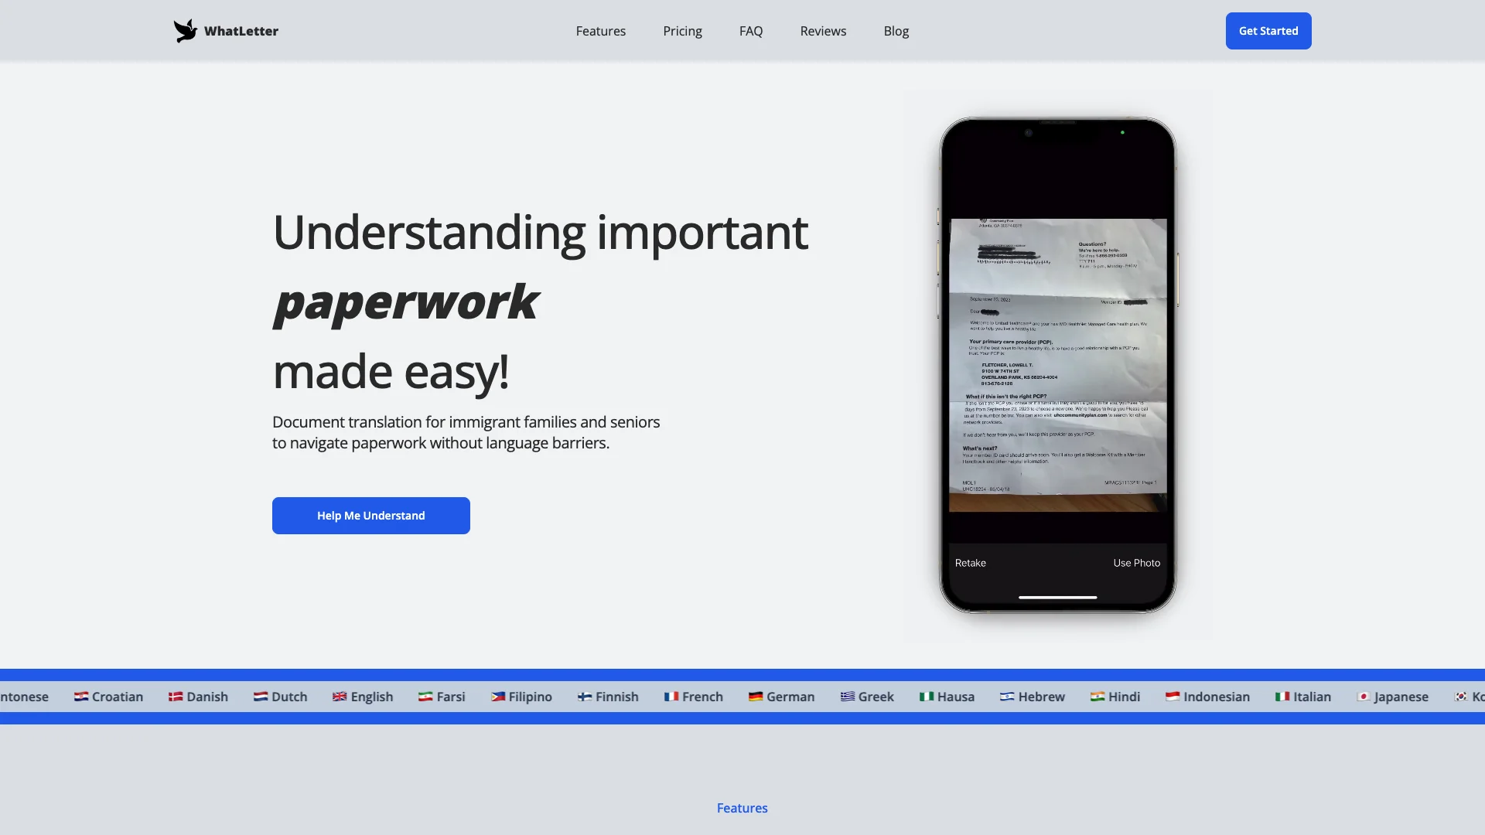
Task: Click the Pricing tab in navigation
Action: pyautogui.click(x=682, y=31)
